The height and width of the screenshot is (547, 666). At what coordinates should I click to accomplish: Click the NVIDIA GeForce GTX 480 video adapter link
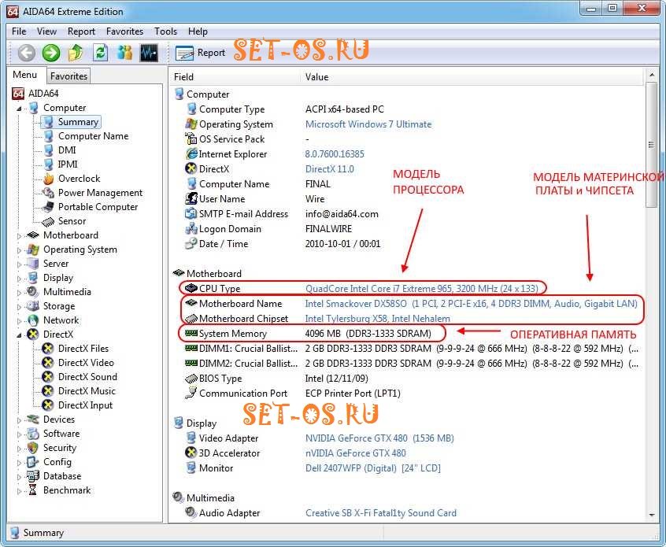[x=379, y=438]
